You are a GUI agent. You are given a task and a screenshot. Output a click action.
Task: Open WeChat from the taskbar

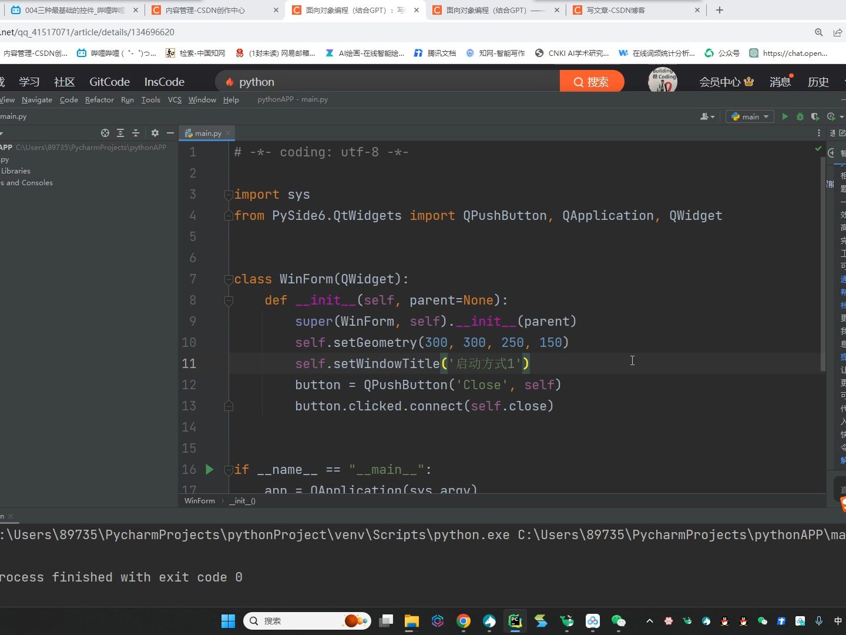point(619,621)
